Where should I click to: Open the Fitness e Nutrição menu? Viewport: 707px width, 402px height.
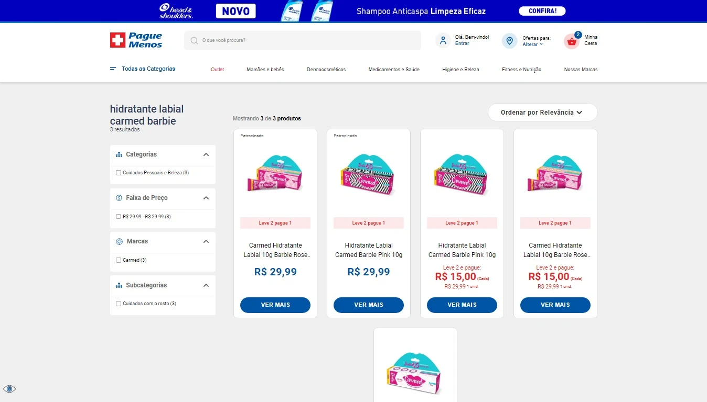(521, 70)
